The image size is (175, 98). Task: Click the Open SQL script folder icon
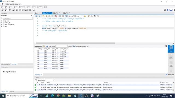[x=36, y=16]
